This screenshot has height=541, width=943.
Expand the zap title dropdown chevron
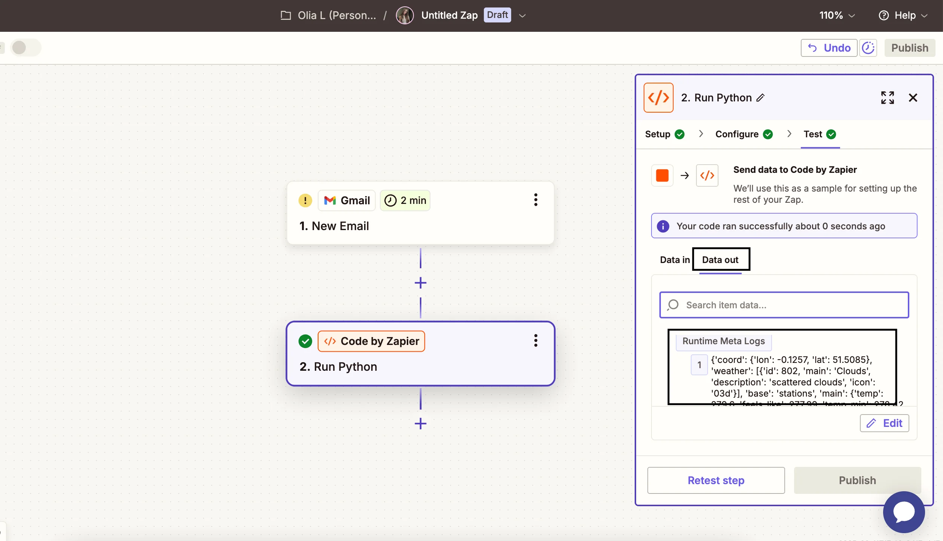click(x=522, y=16)
